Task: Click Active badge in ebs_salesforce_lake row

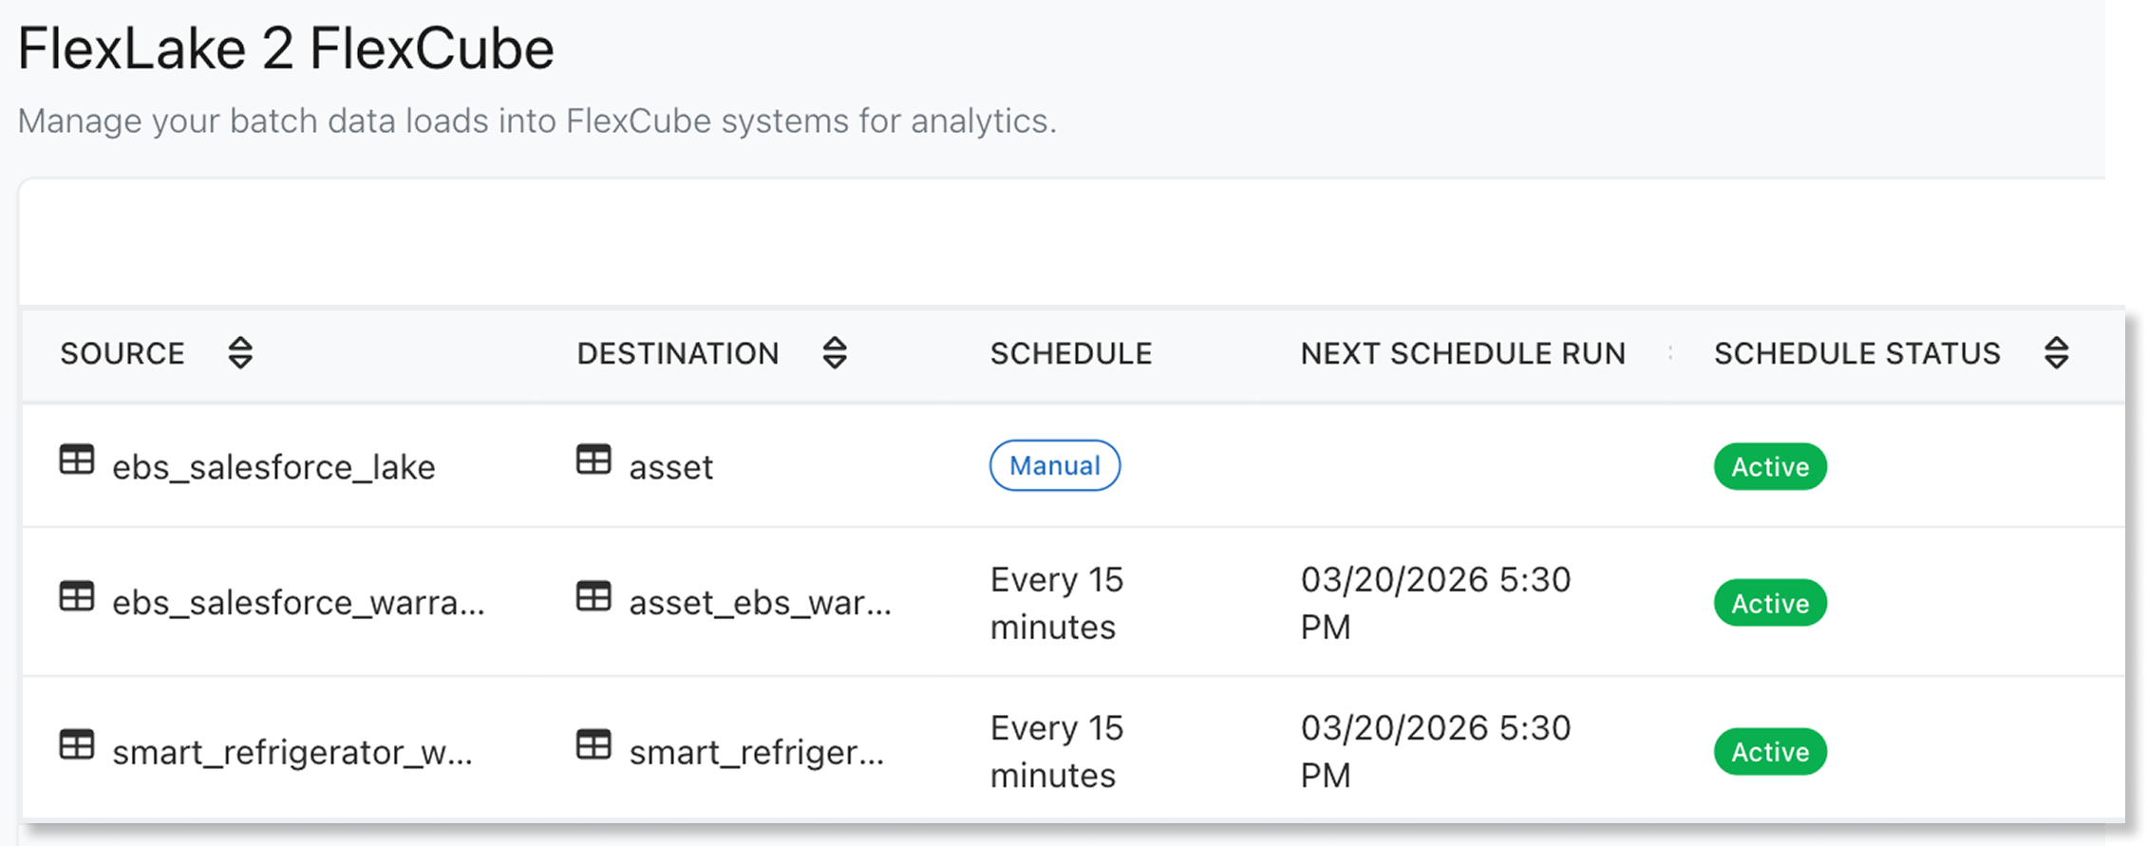Action: (x=1770, y=466)
